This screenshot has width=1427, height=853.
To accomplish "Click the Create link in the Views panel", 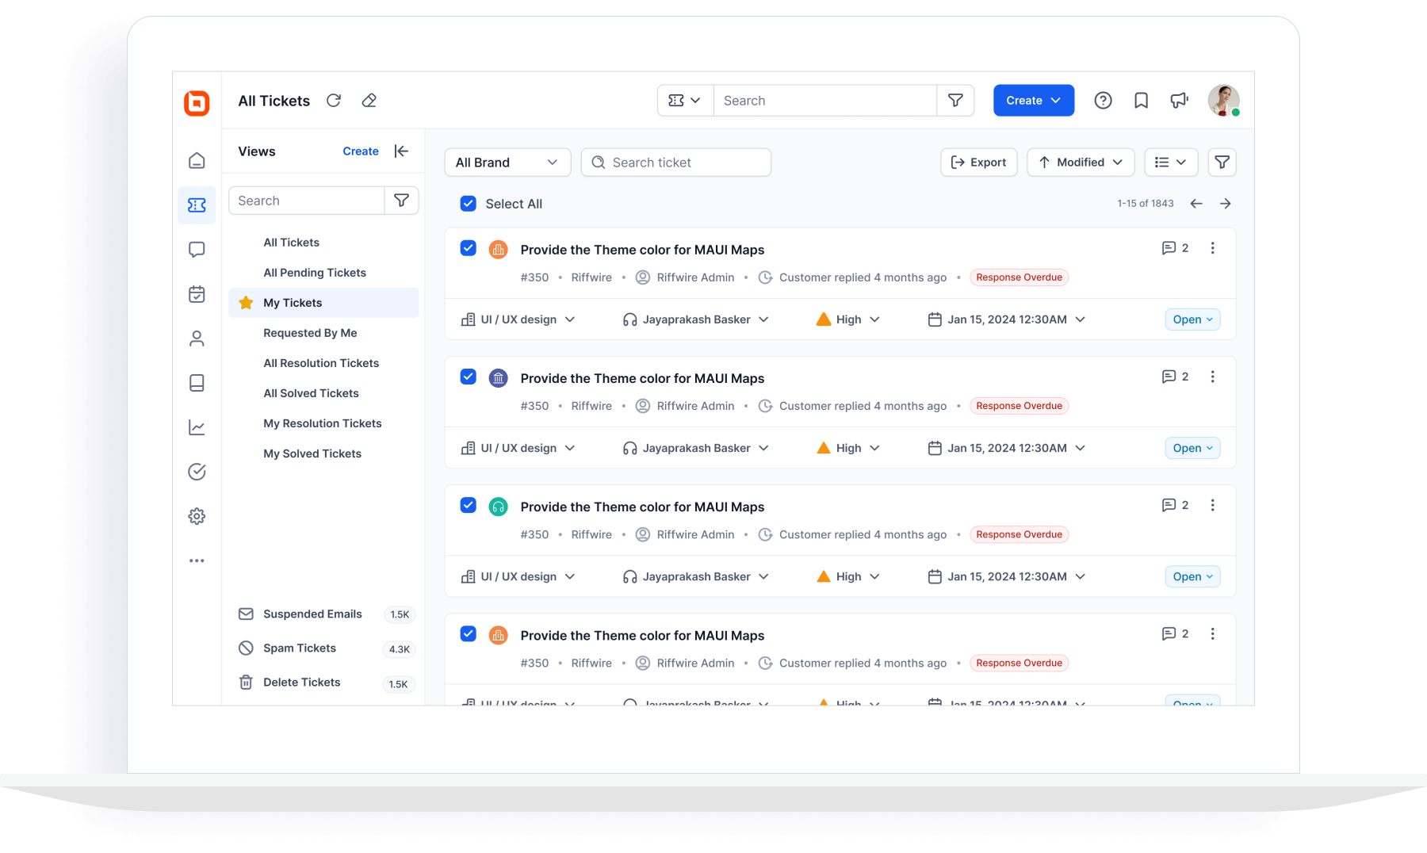I will pyautogui.click(x=361, y=151).
